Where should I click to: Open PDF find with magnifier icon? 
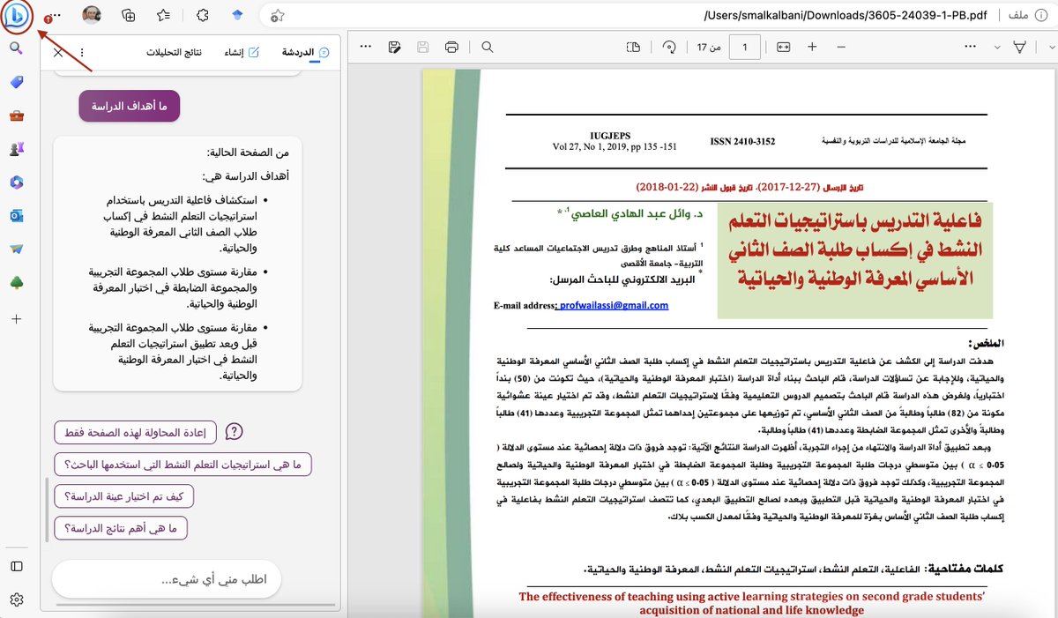(488, 47)
